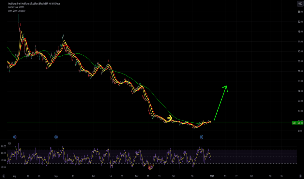Select the ProShares UltraShort Bitcoin ETF title
Viewport: 304px width, 179px height.
tap(34, 4)
